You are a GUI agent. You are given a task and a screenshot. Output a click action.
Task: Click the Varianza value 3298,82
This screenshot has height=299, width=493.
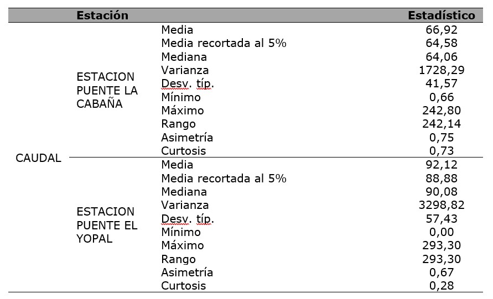(442, 205)
